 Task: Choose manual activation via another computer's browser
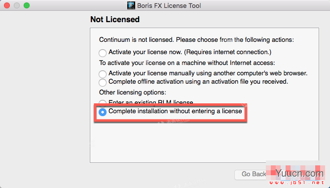(x=103, y=74)
